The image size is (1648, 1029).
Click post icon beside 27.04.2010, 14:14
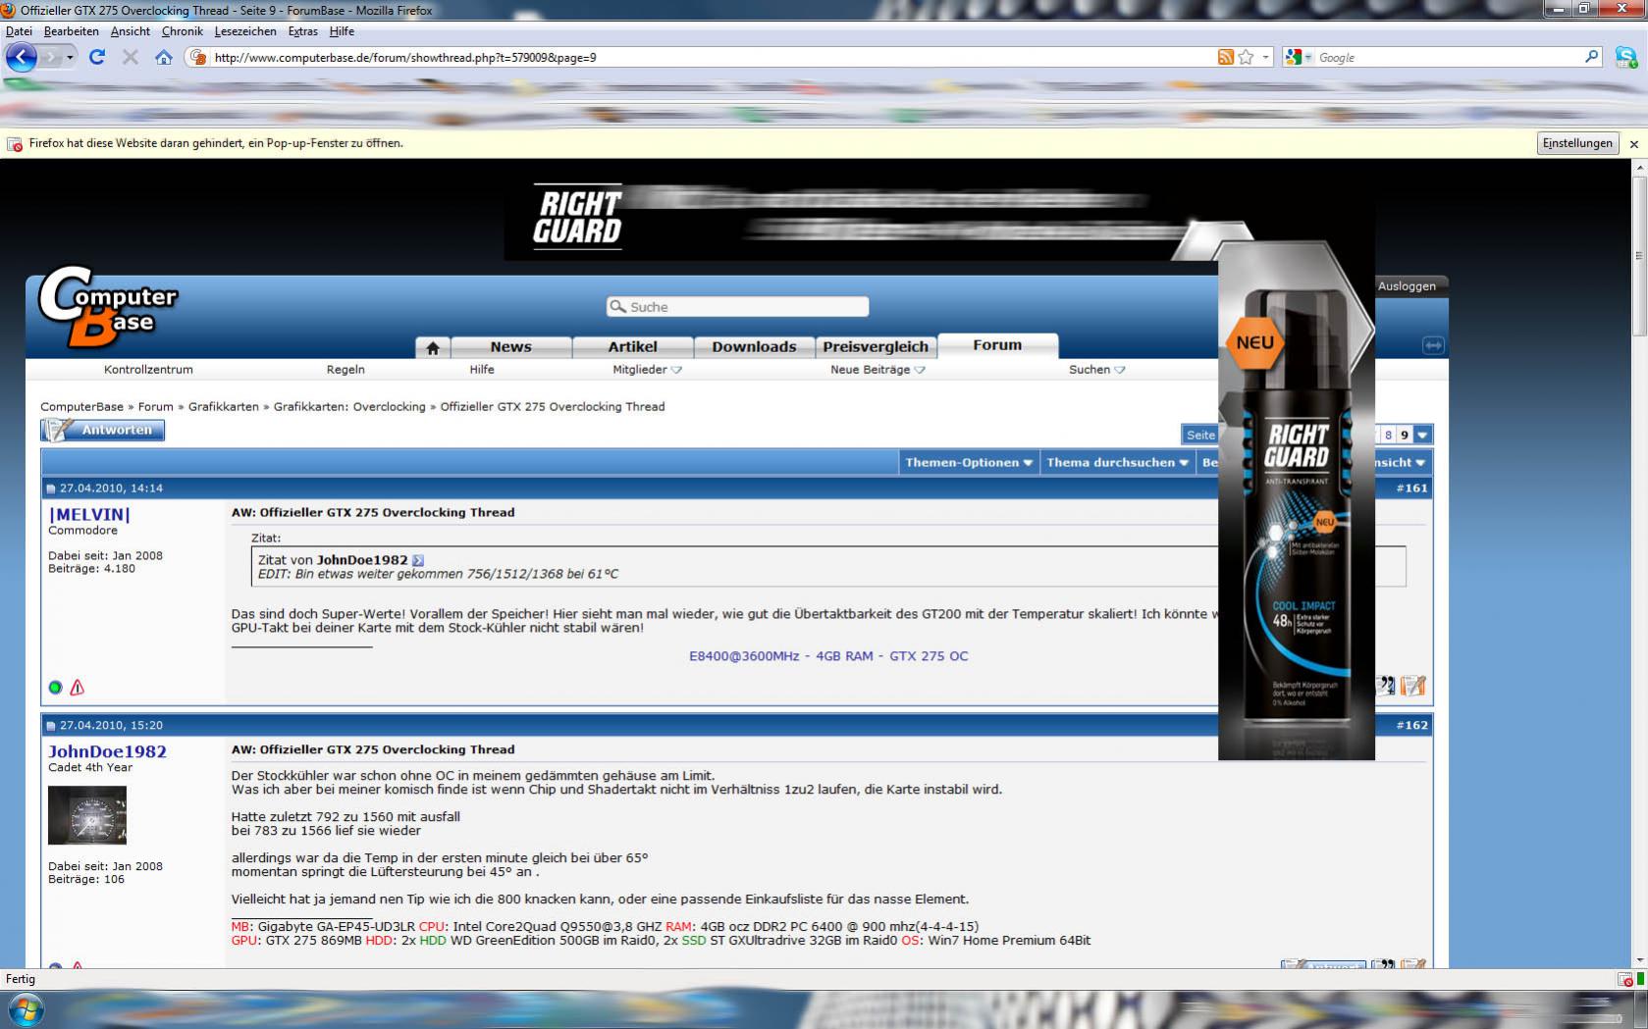coord(51,489)
